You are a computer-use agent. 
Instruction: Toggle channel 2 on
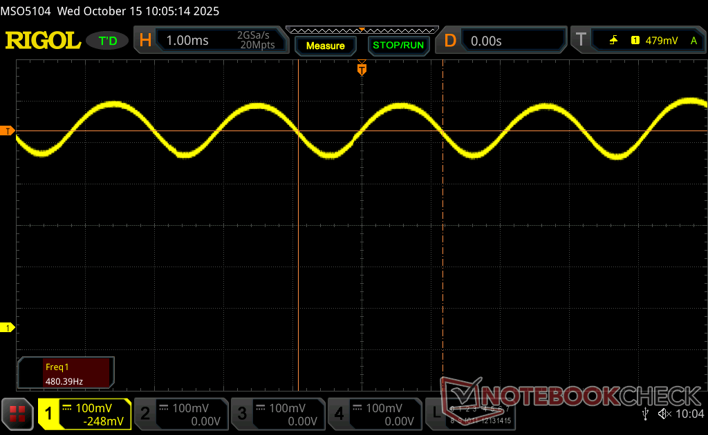[181, 414]
